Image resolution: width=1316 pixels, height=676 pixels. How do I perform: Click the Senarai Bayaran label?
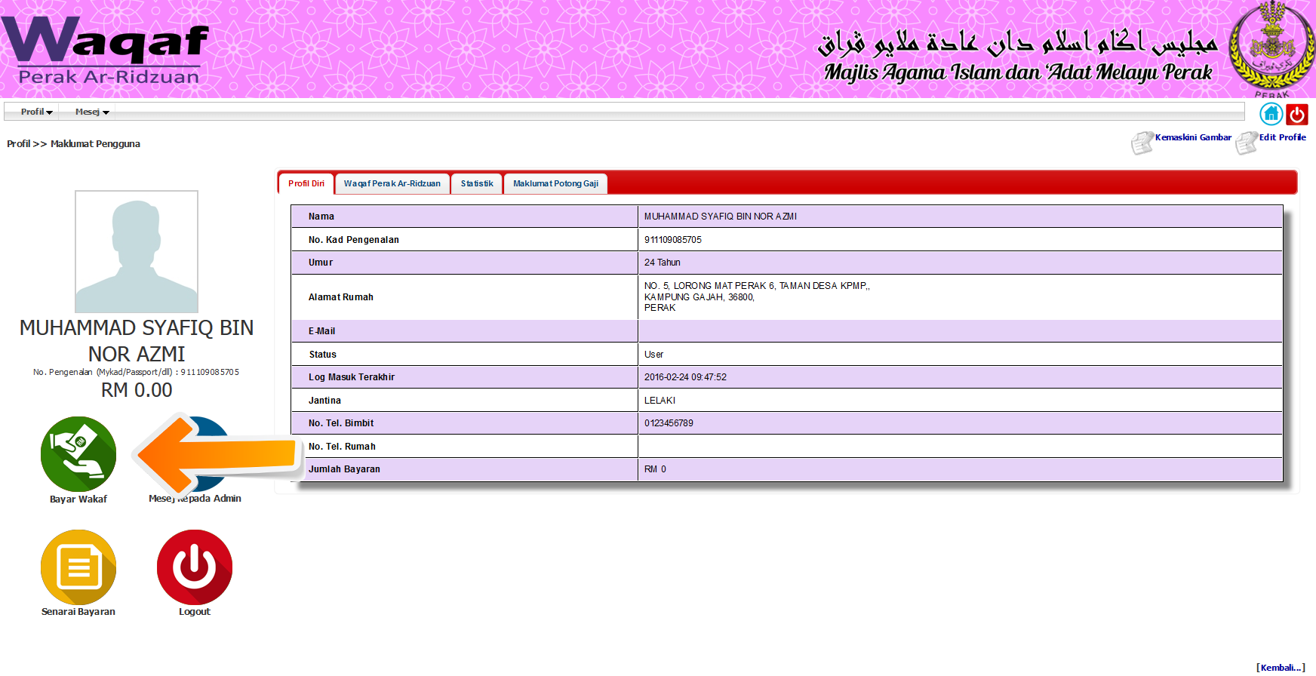coord(78,612)
